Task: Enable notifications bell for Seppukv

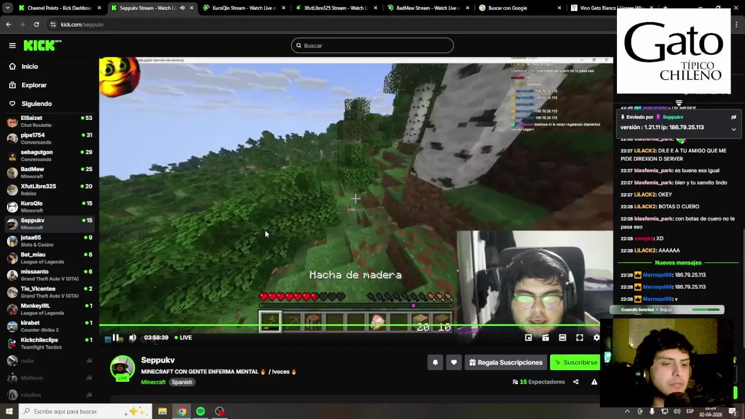Action: (x=435, y=363)
